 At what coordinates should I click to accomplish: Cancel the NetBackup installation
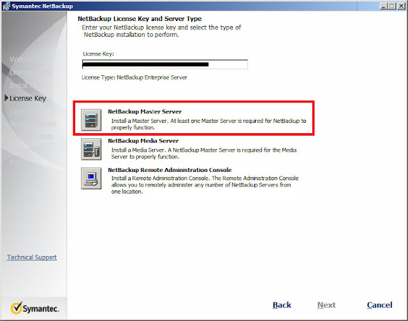[x=379, y=305]
